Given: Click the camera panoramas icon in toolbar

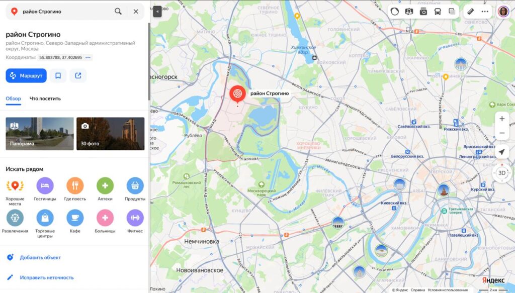Looking at the screenshot, I should 423,12.
